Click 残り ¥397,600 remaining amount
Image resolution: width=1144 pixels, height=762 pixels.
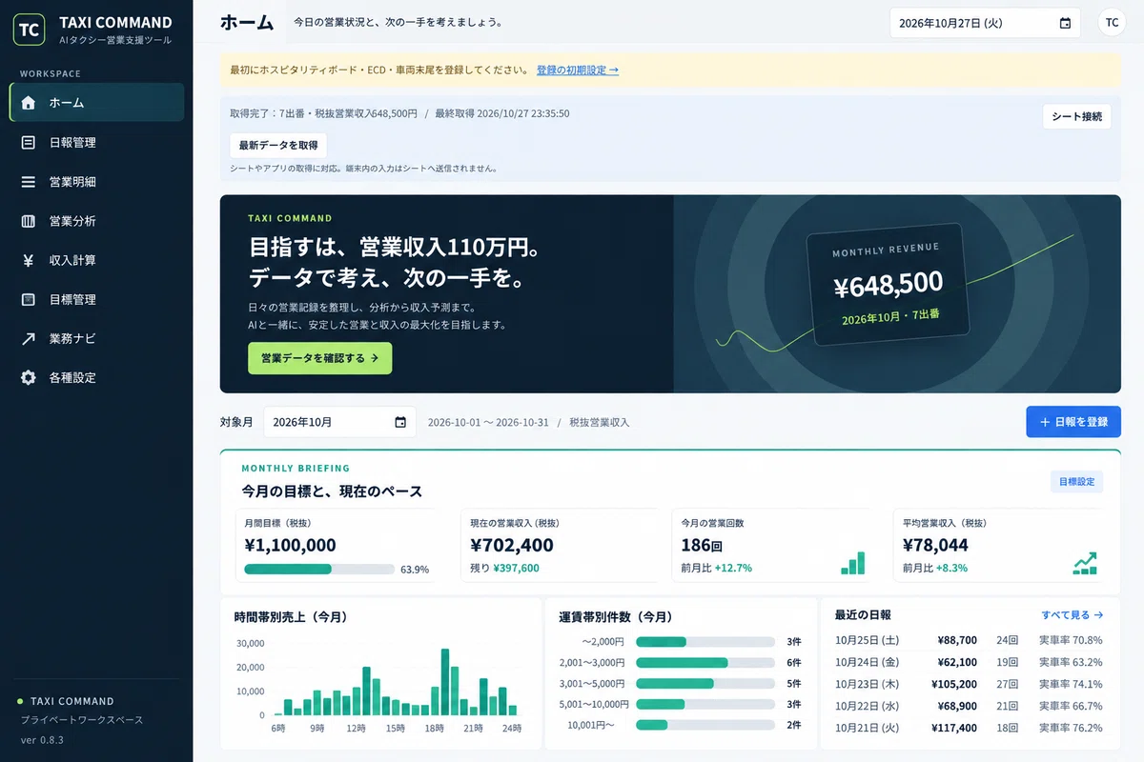(504, 568)
